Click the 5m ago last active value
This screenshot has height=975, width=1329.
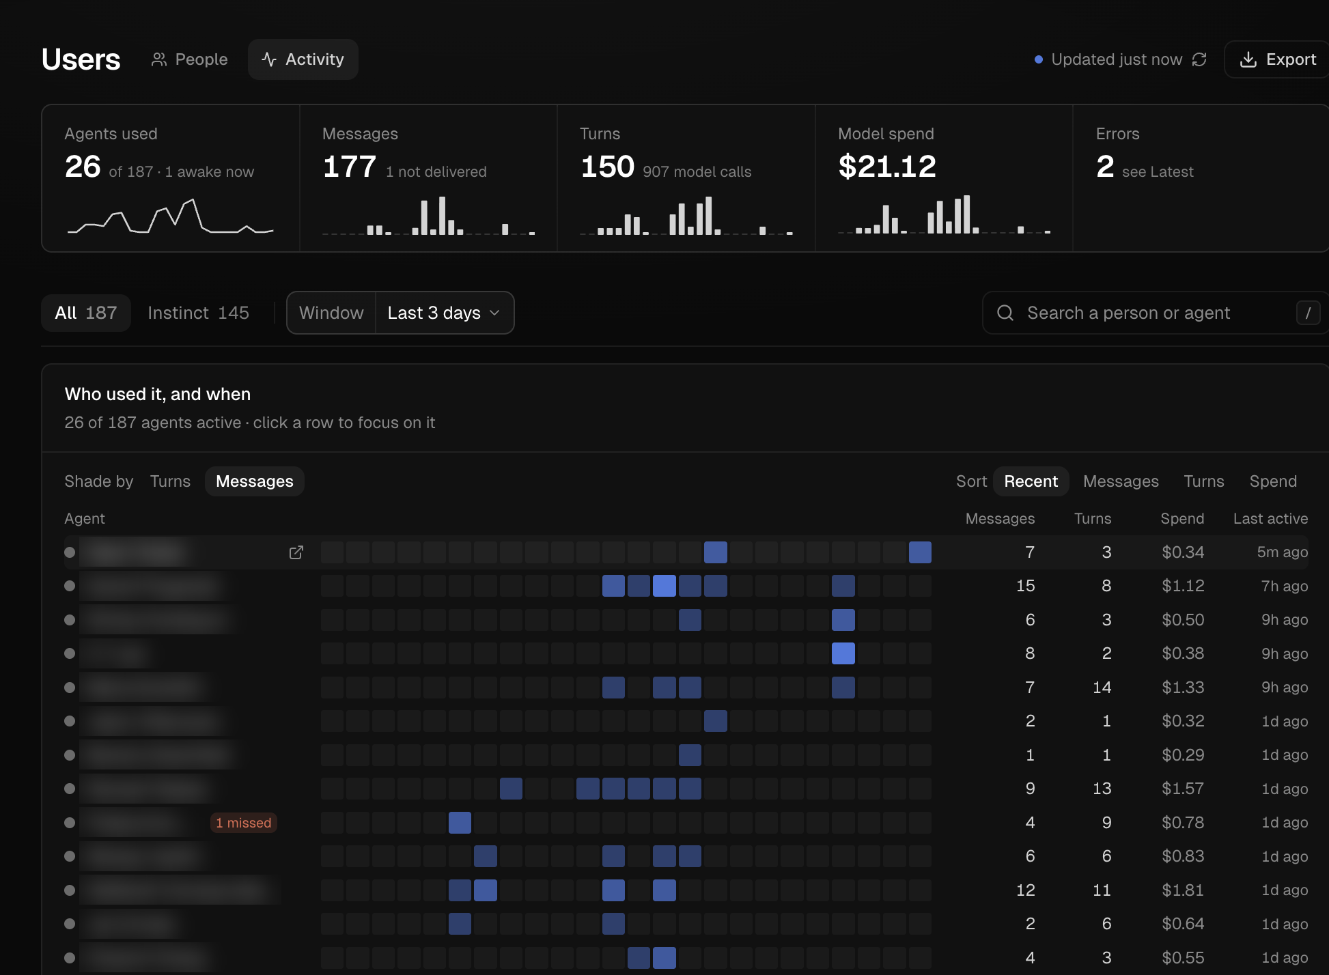click(x=1283, y=552)
